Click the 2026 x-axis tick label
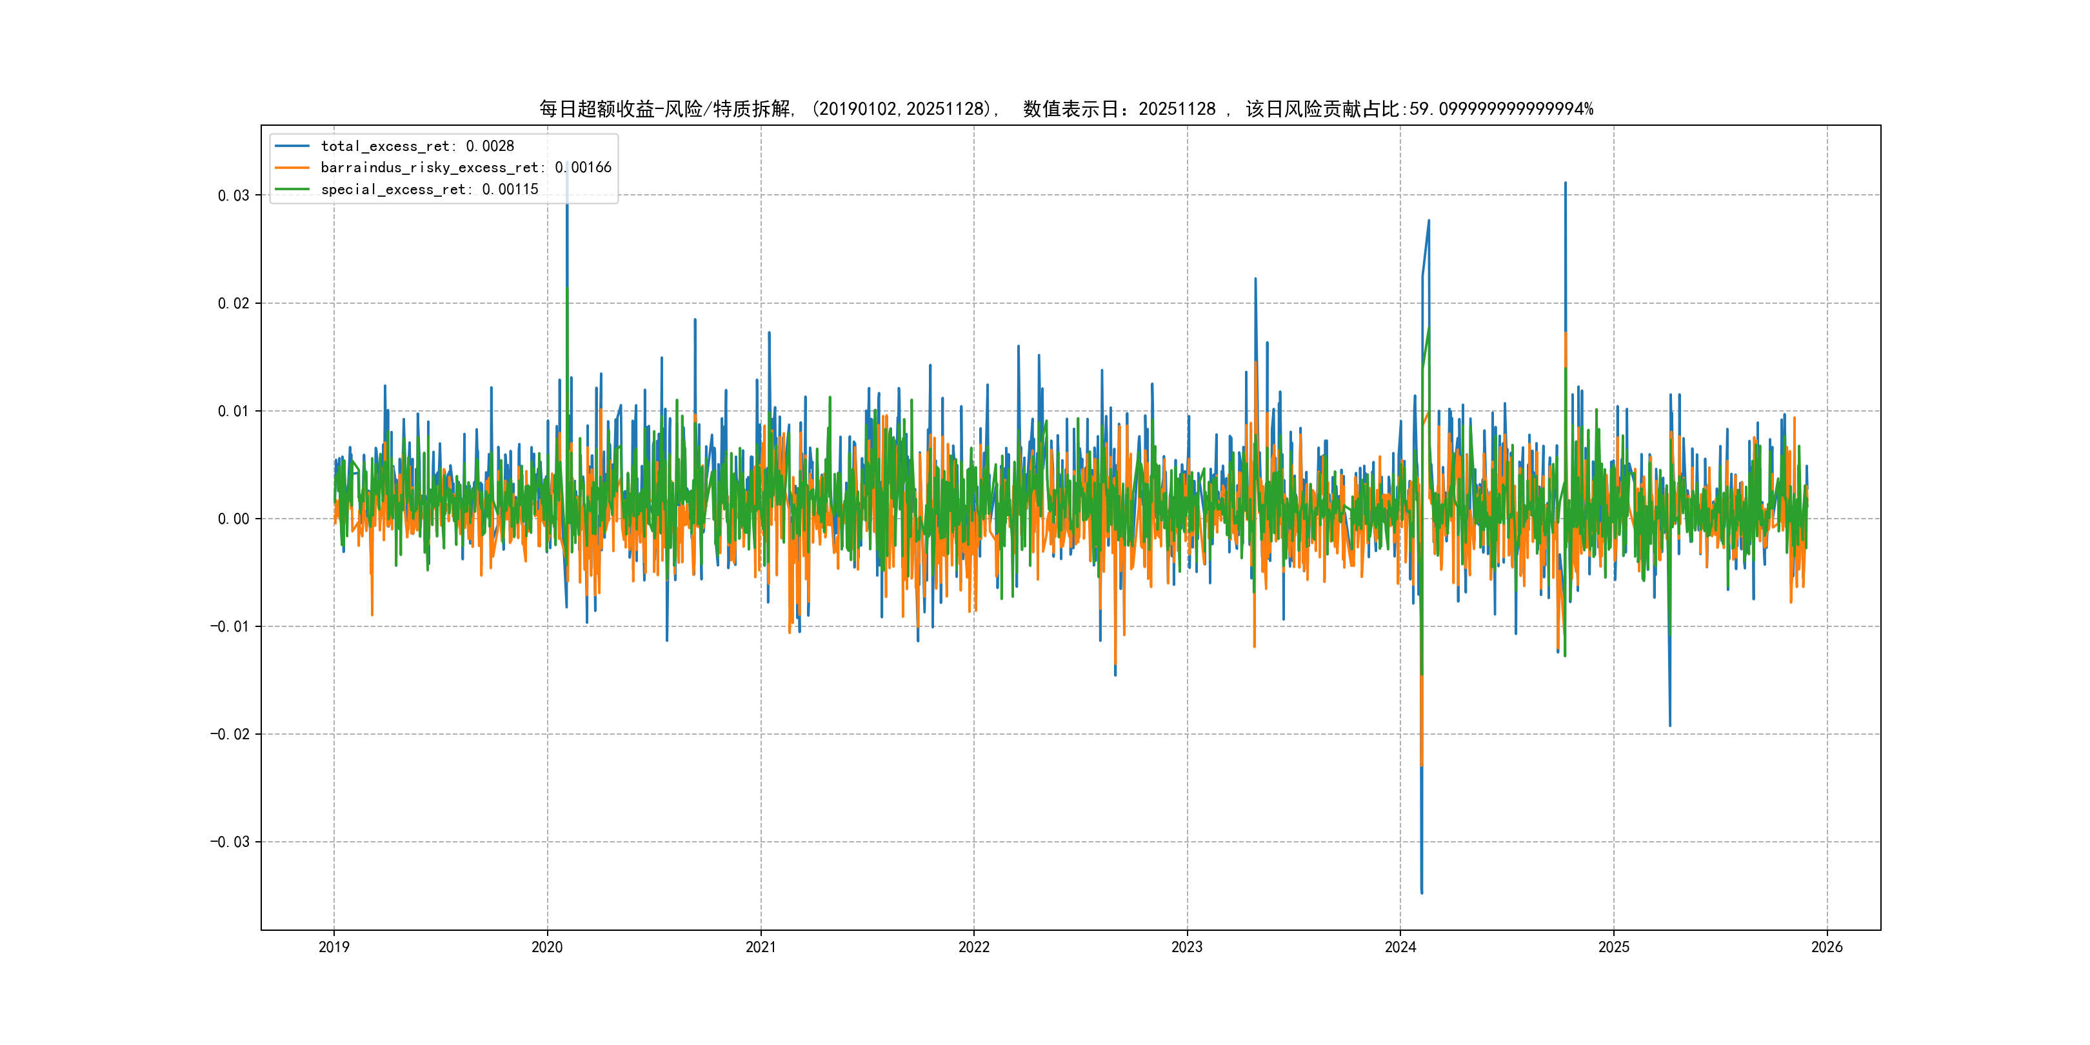 click(1827, 947)
